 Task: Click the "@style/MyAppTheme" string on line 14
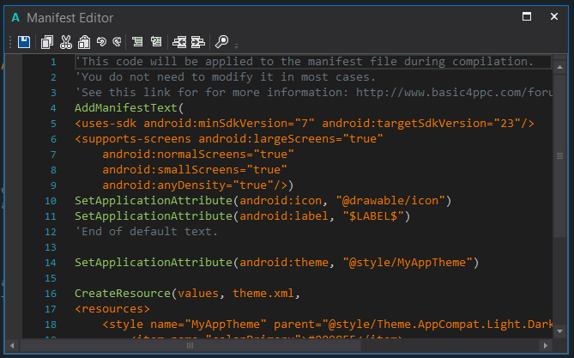[408, 263]
